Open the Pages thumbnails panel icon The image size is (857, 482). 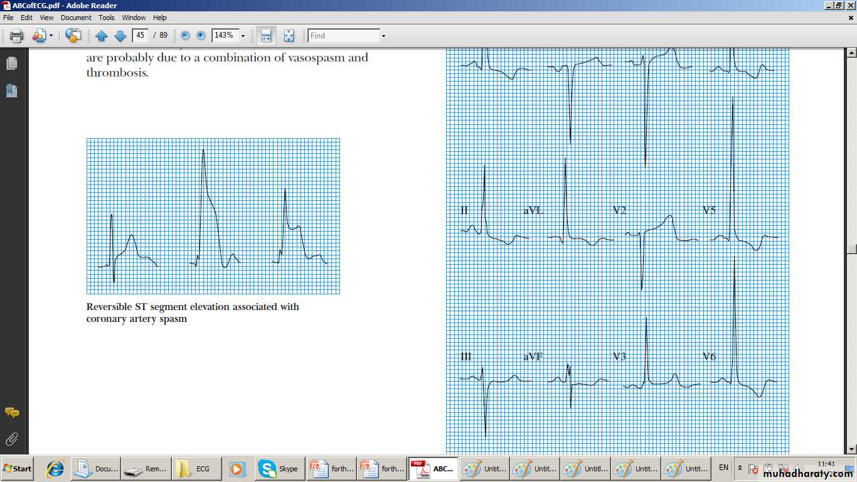pos(12,63)
